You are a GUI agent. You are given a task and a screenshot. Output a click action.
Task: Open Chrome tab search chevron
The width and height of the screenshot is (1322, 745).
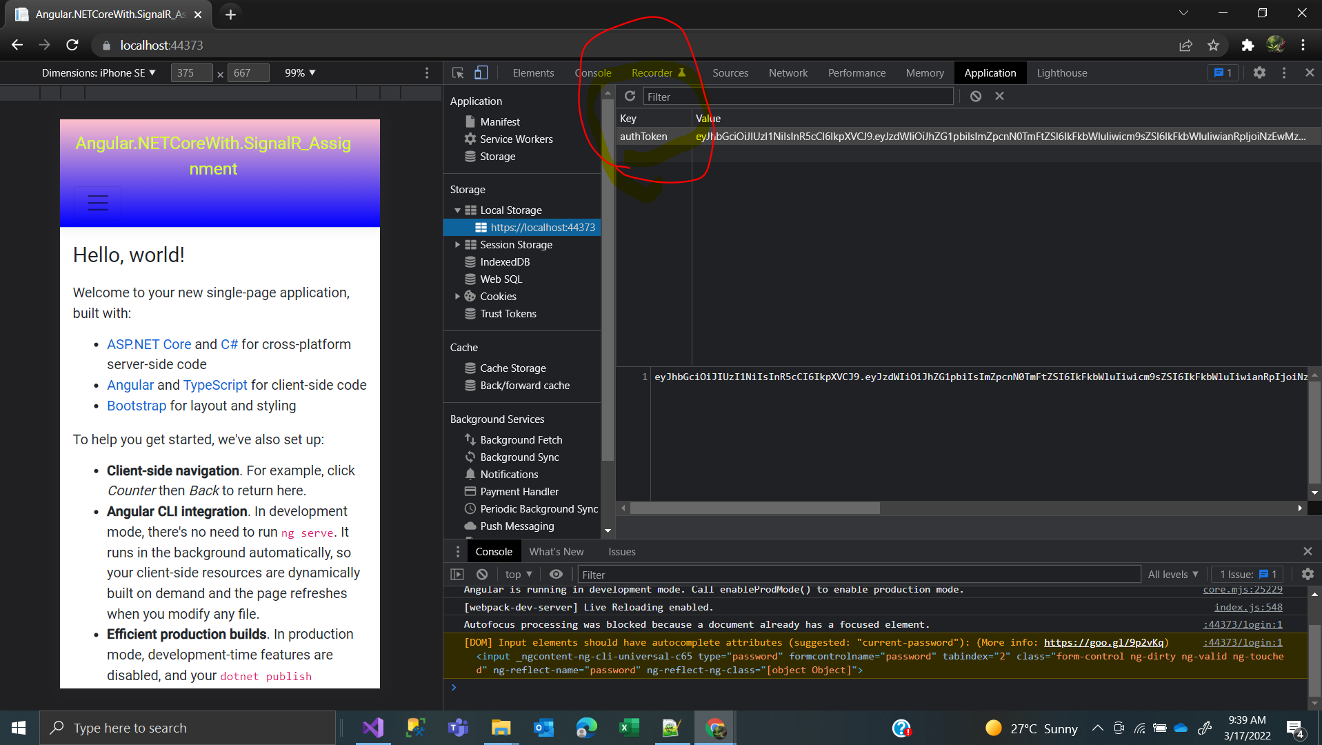1183,13
